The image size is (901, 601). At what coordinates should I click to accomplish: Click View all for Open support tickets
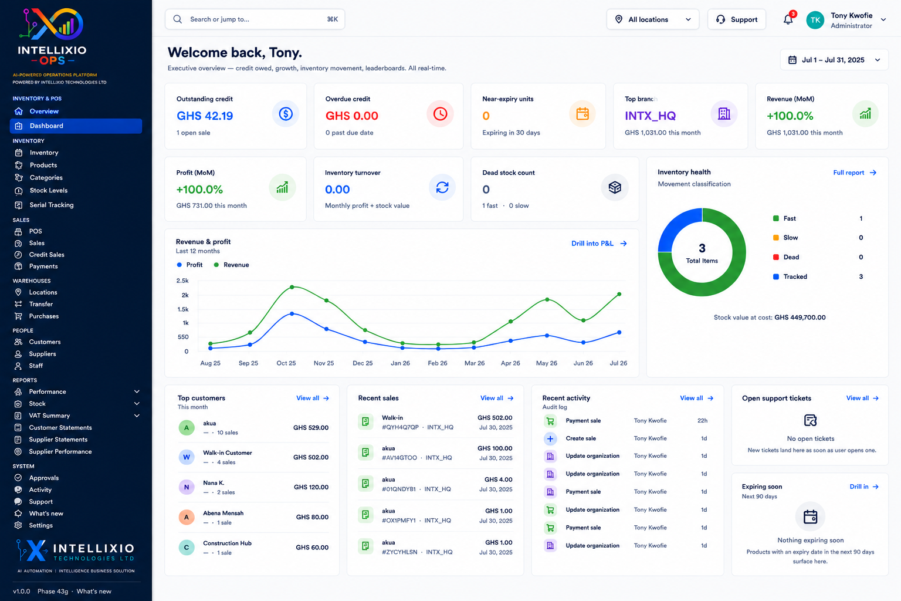(862, 398)
